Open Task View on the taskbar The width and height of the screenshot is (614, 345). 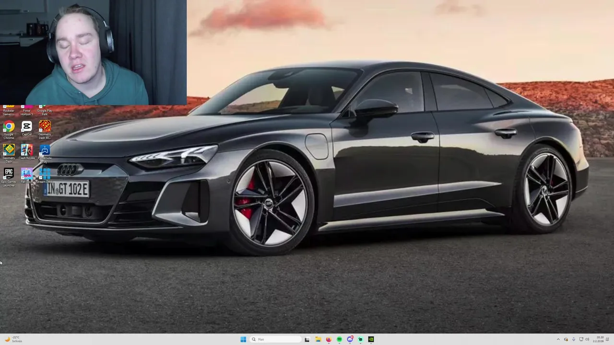tap(307, 339)
